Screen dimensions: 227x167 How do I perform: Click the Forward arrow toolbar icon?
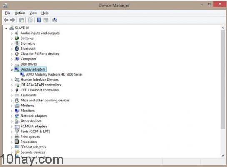coord(12,20)
